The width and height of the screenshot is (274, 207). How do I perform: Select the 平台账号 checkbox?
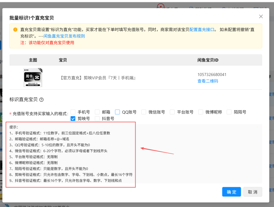[172, 112]
